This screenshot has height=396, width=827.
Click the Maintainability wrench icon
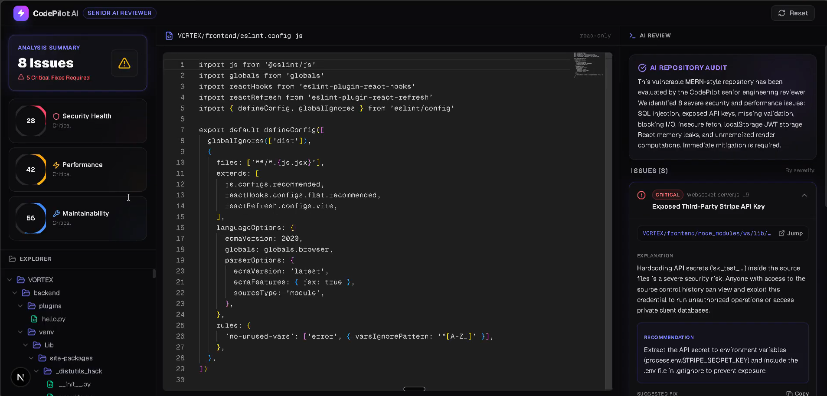pyautogui.click(x=56, y=213)
